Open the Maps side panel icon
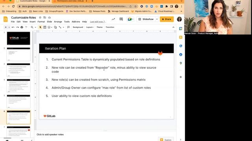Image resolution: width=252 pixels, height=141 pixels. pyautogui.click(x=181, y=63)
